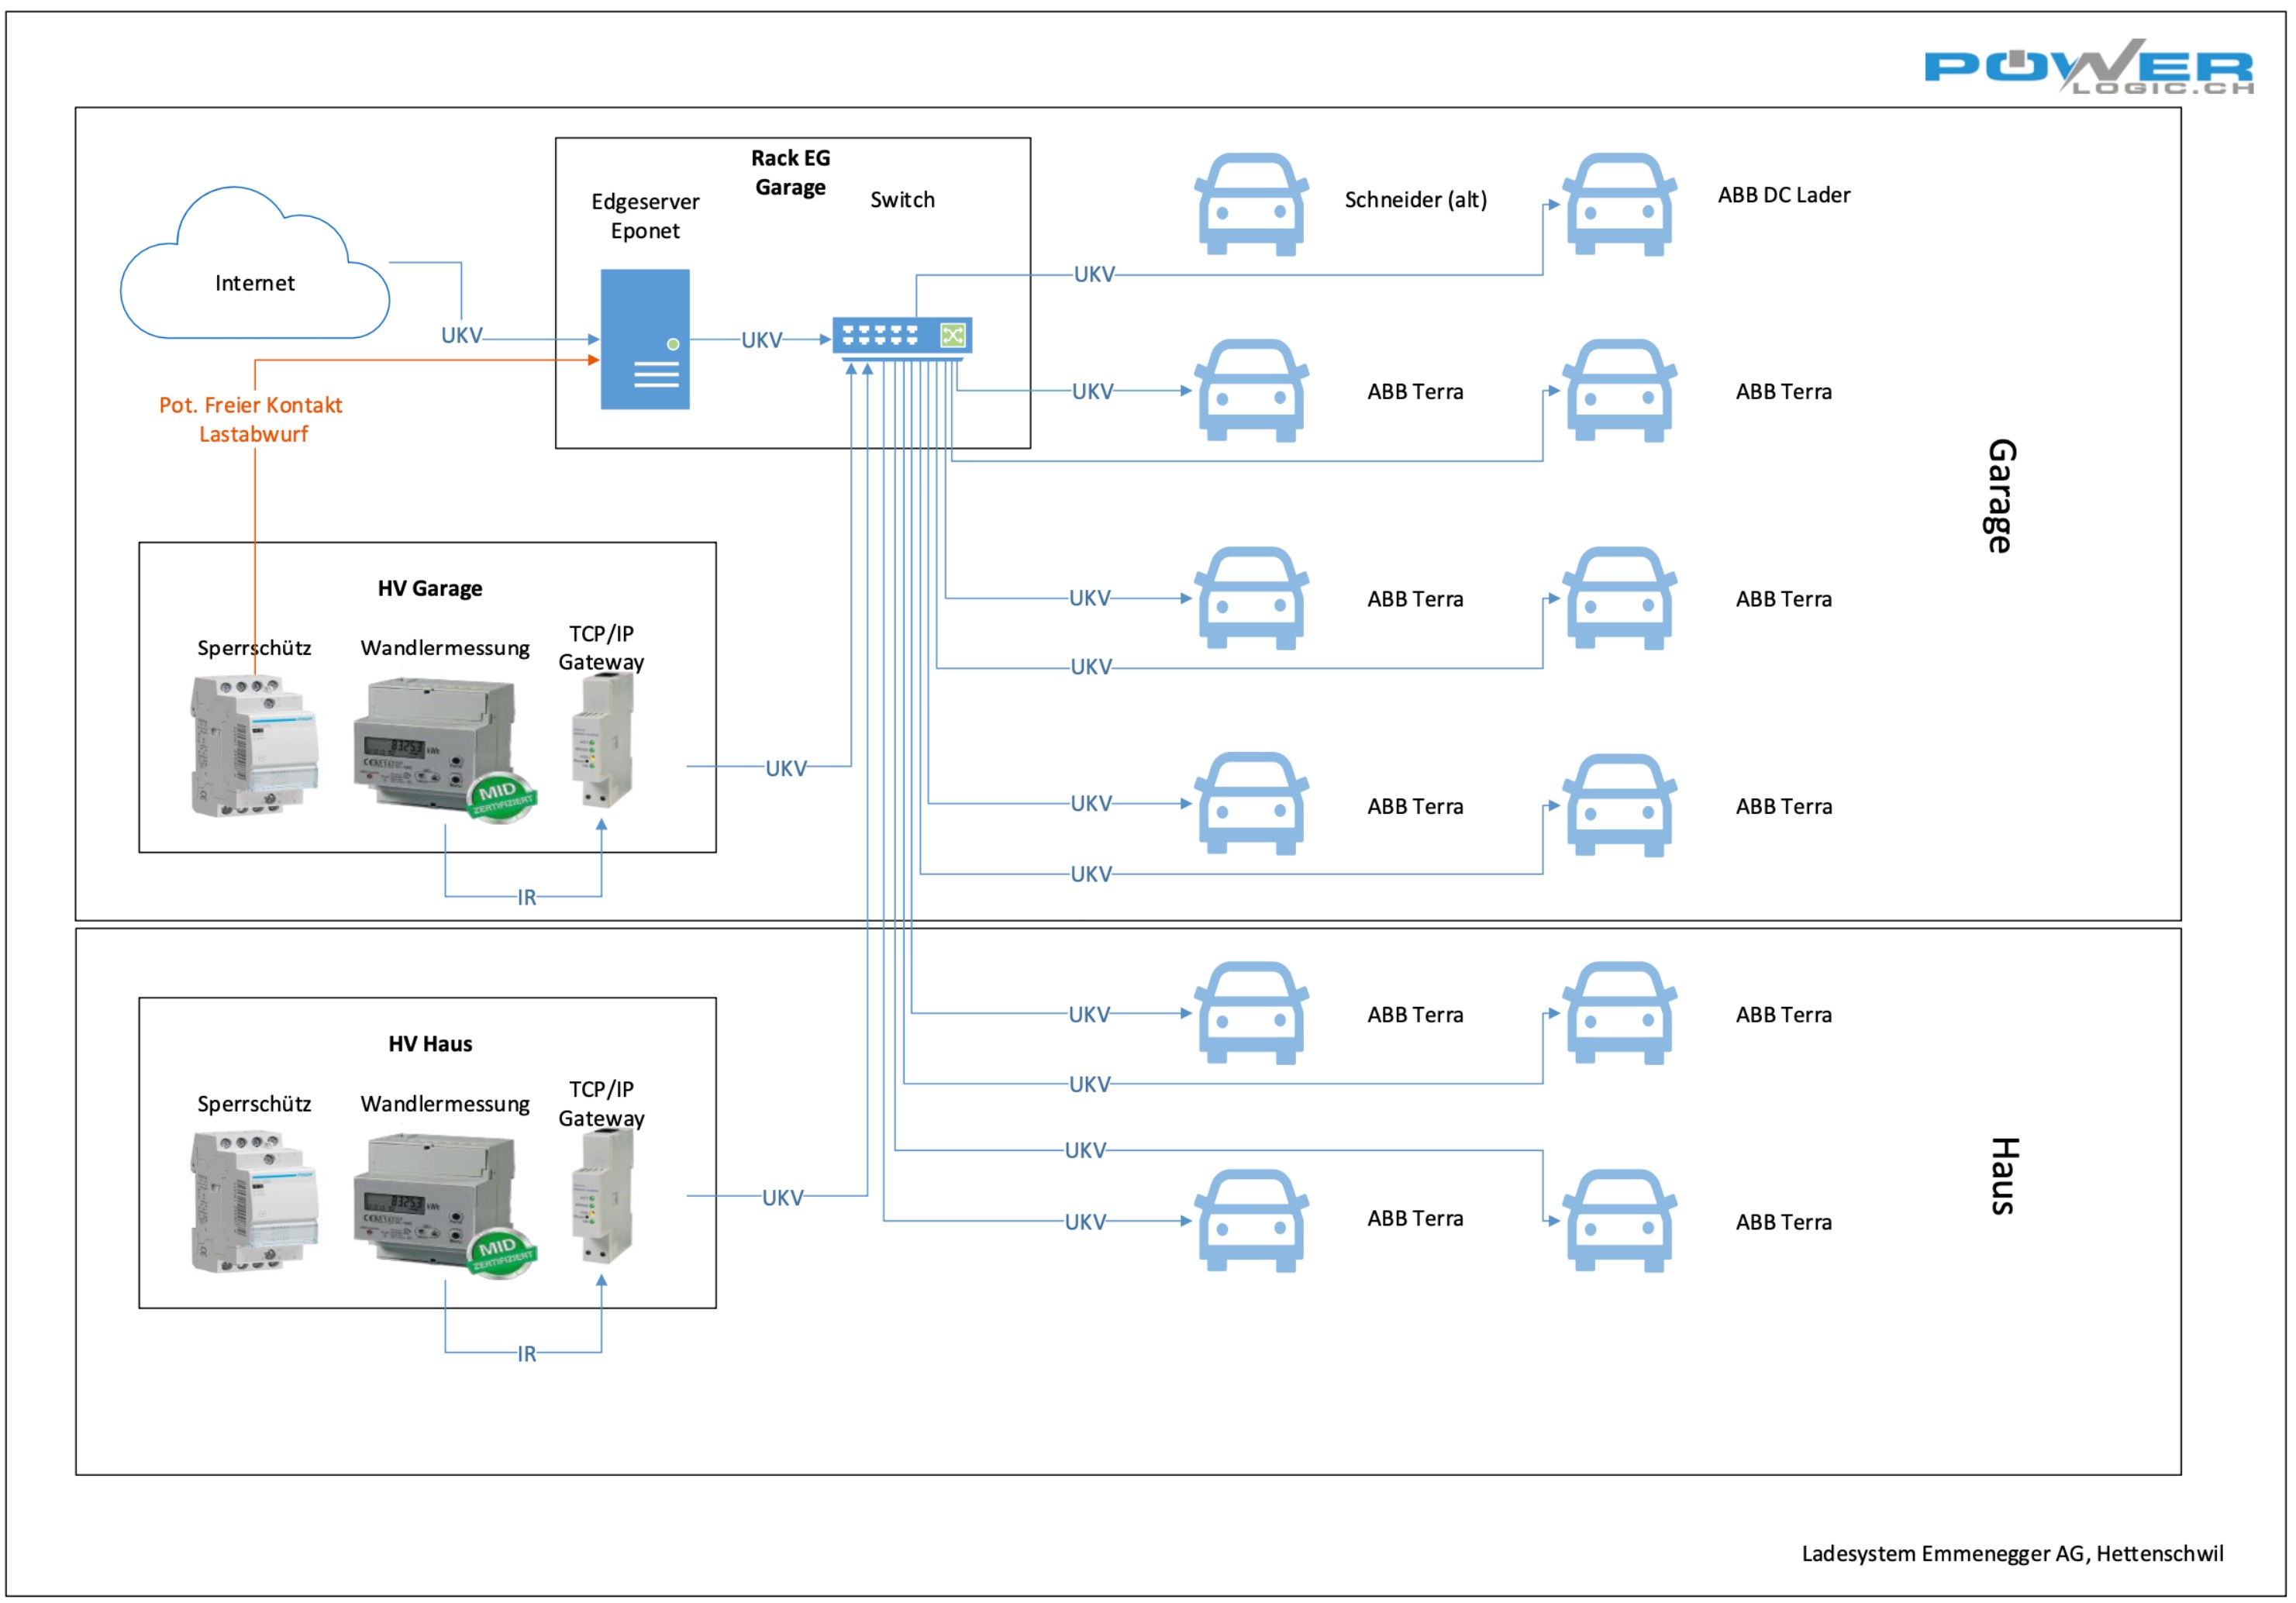Click the vertical Haus section label
Image resolution: width=2296 pixels, height=1603 pixels.
[x=2004, y=1175]
